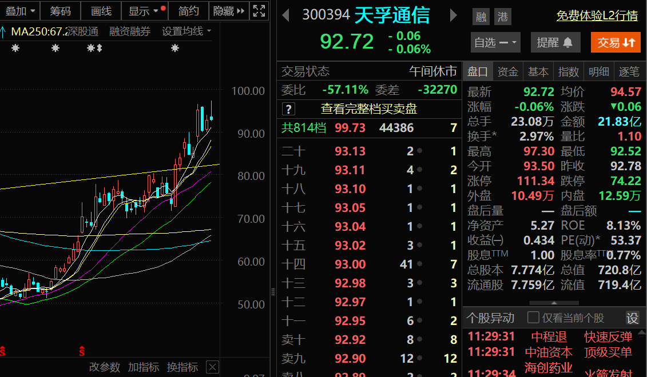Click the 港 Hong Kong connect badge
647x377 pixels.
click(x=503, y=17)
